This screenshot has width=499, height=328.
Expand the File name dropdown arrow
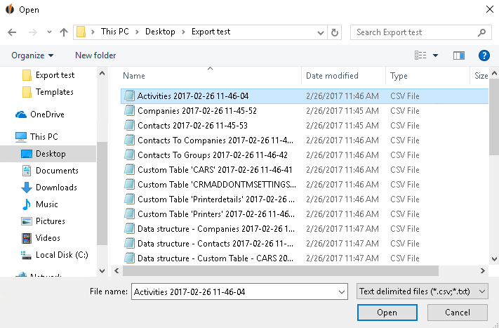pyautogui.click(x=342, y=291)
